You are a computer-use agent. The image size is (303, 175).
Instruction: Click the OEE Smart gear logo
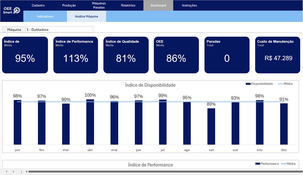tap(12, 10)
